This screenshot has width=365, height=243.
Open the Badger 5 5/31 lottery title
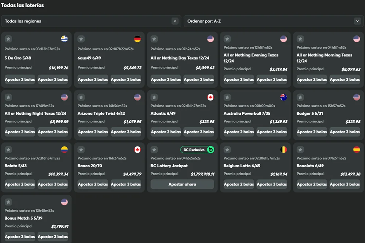point(310,113)
